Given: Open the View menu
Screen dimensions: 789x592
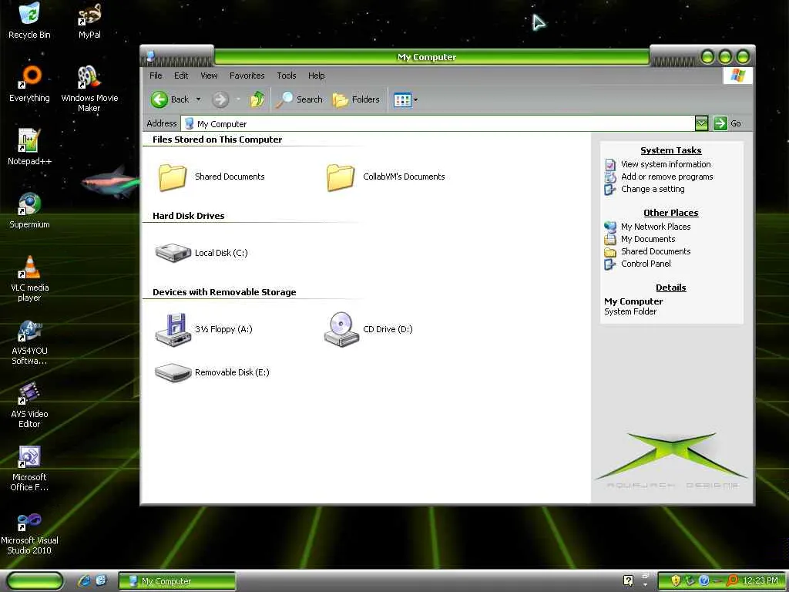Looking at the screenshot, I should [x=209, y=76].
